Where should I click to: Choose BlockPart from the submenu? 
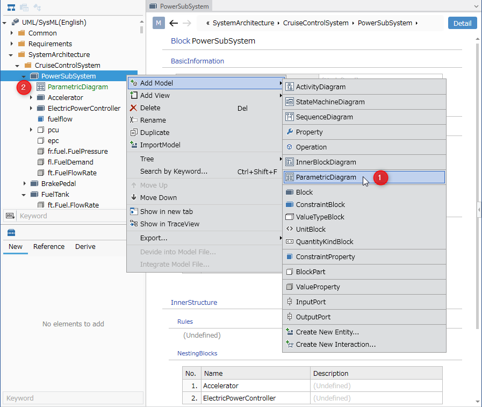tap(364, 272)
